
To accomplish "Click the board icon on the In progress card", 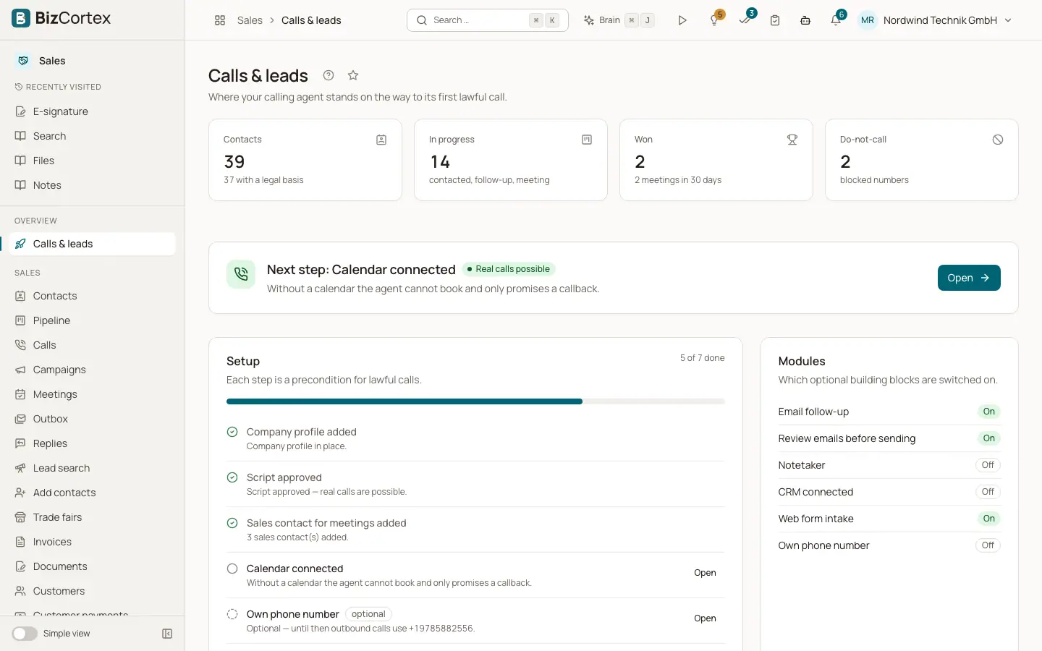I will pos(587,140).
